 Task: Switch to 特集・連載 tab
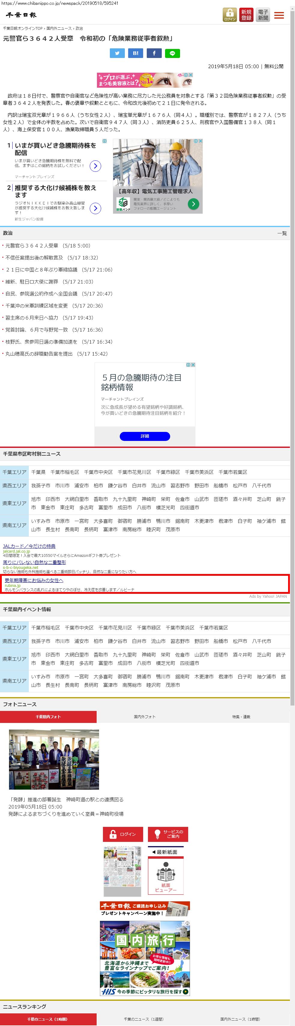click(241, 717)
